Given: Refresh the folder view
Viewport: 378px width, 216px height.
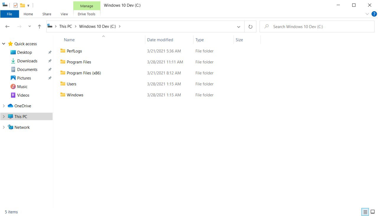Looking at the screenshot, I should point(250,27).
